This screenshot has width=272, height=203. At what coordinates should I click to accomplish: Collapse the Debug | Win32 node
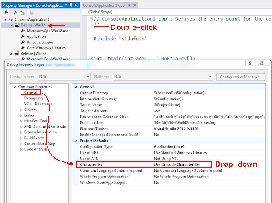pyautogui.click(x=11, y=25)
